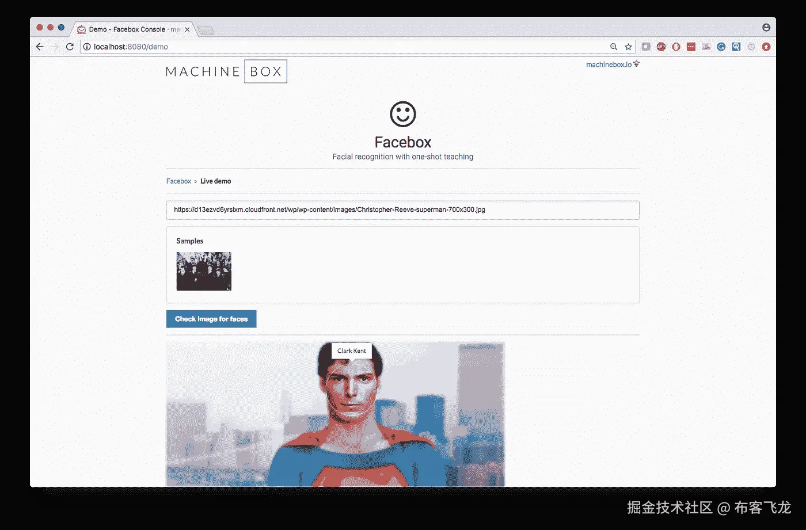
Task: Click the Samples label
Action: [x=190, y=241]
